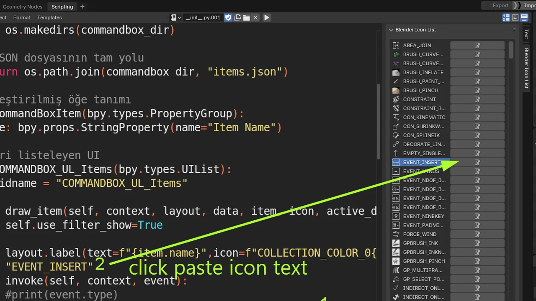Click the fake user shield icon
Viewport: 536px width, 301px height.
point(228,18)
